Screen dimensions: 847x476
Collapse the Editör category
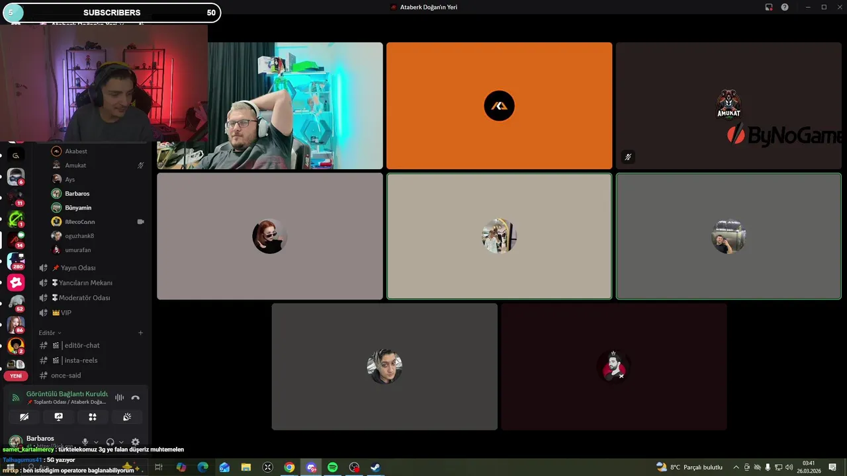pyautogui.click(x=50, y=333)
